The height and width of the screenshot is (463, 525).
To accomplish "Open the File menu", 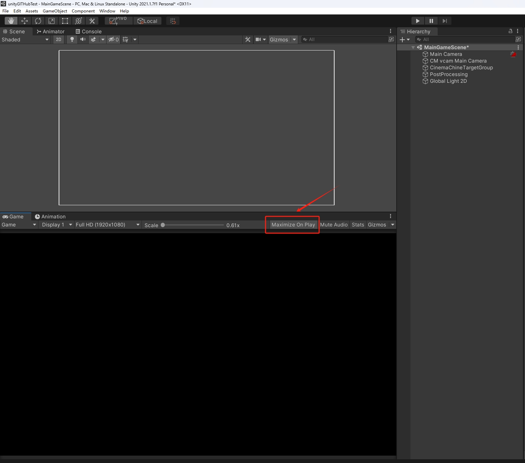I will tap(6, 11).
